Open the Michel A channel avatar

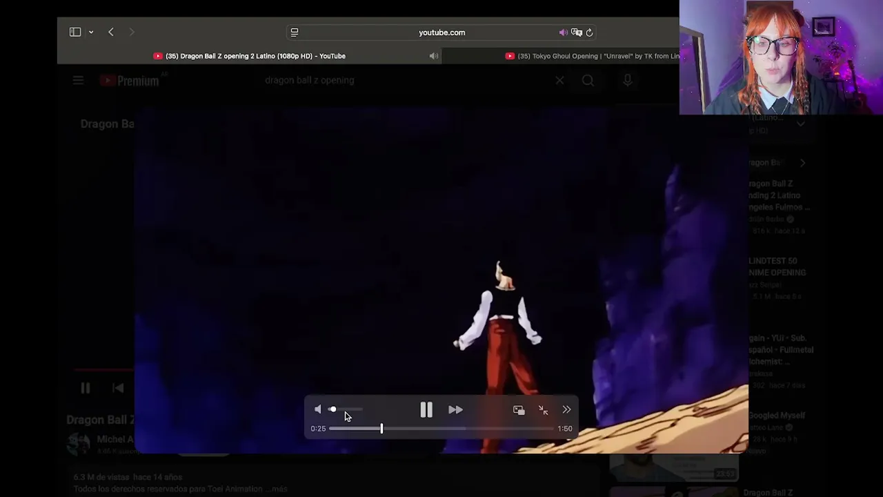pyautogui.click(x=78, y=444)
